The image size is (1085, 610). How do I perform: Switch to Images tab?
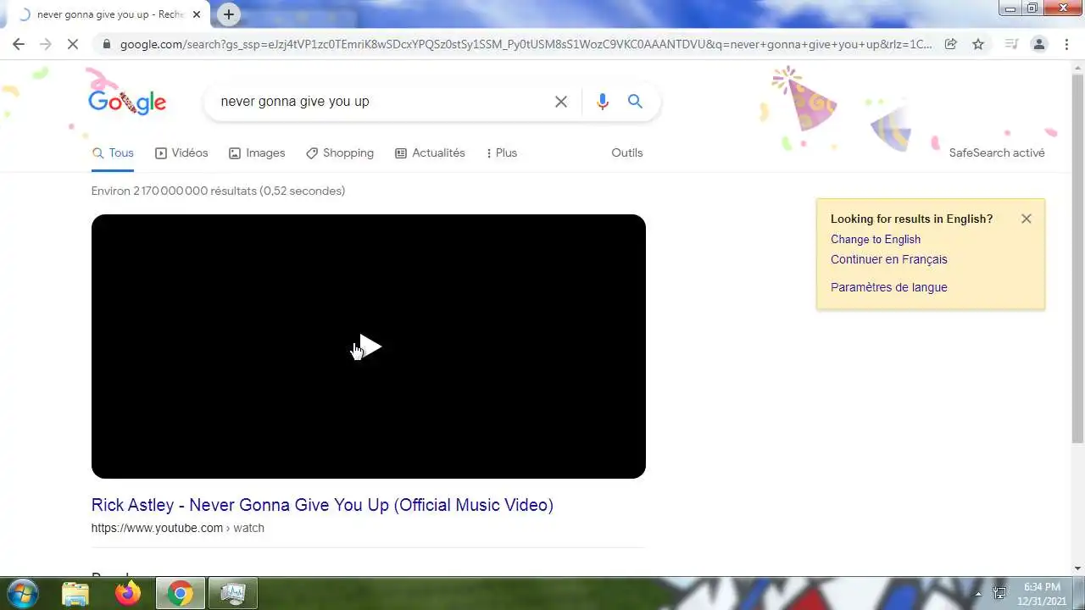click(257, 153)
